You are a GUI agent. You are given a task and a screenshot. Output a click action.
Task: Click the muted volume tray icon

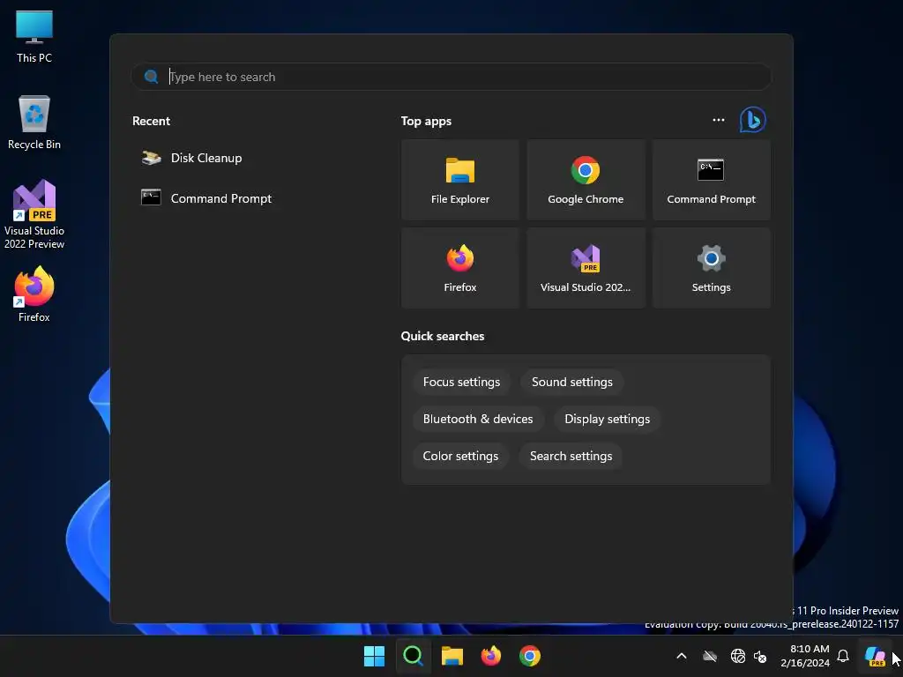click(x=760, y=656)
